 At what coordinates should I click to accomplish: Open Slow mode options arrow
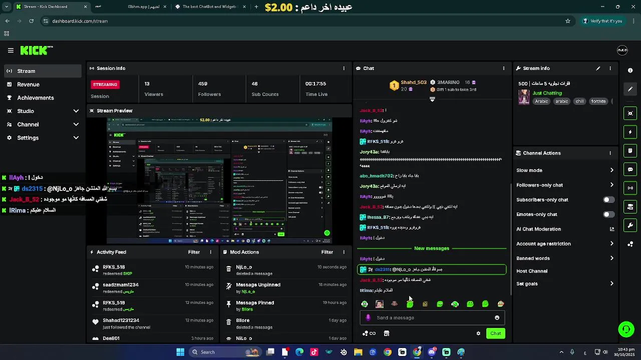pos(612,170)
